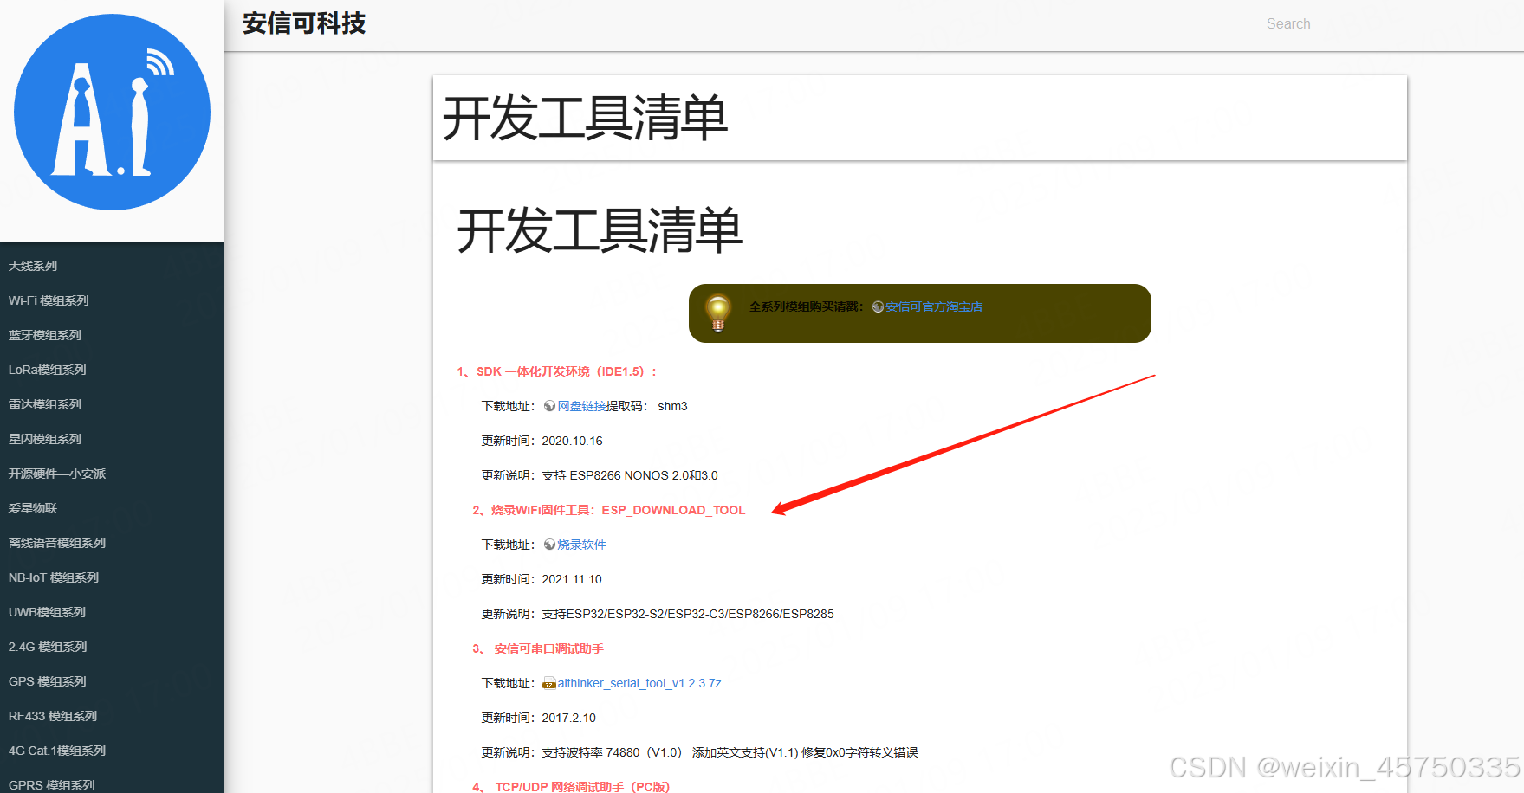Select GPS 模组系列 in the sidebar

click(x=48, y=681)
